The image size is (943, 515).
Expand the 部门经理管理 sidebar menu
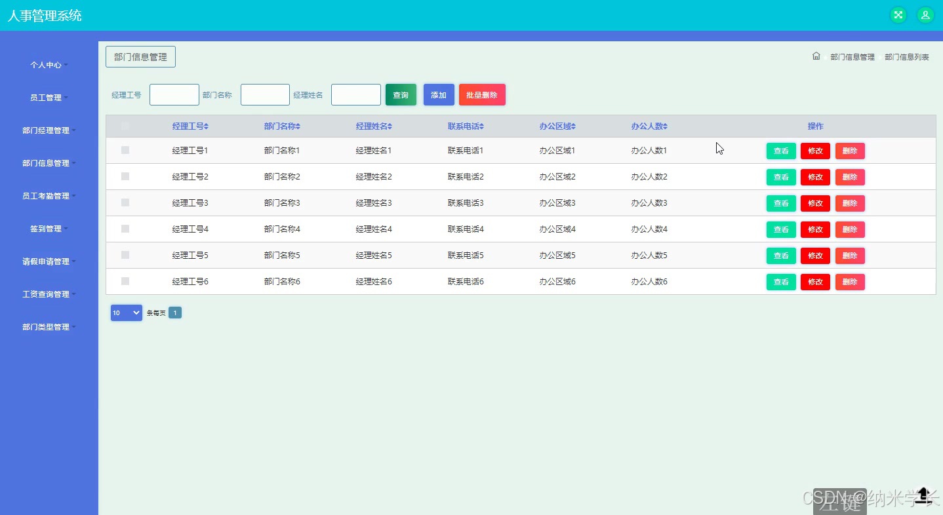49,130
